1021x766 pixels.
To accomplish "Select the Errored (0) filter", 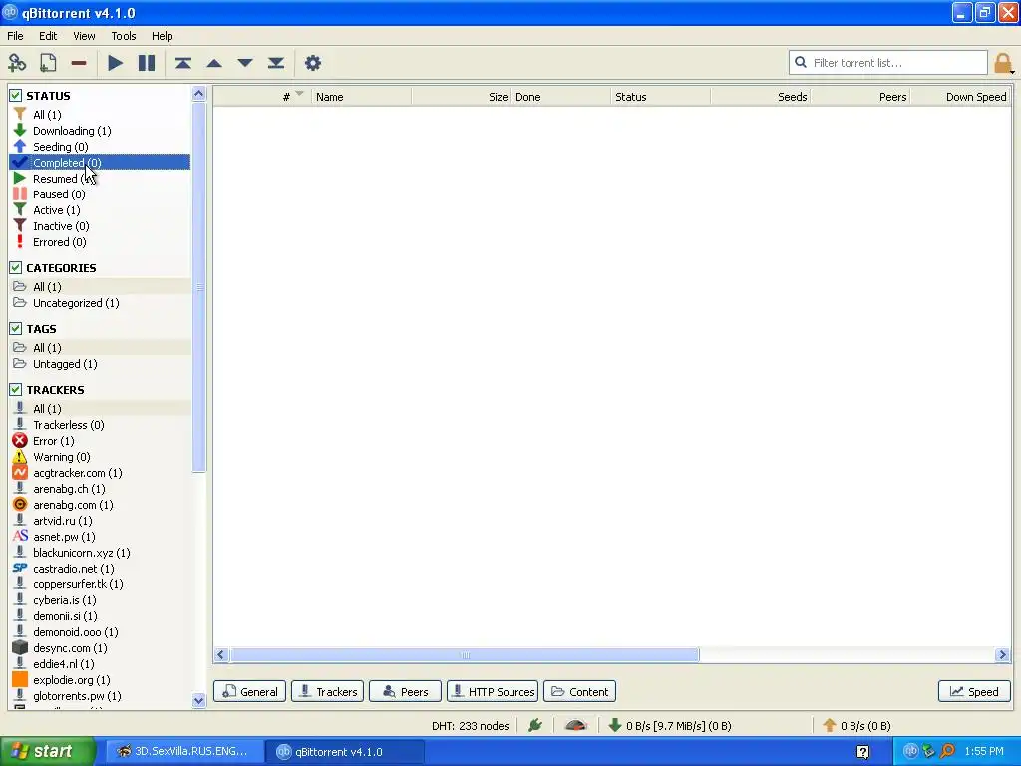I will 101,242.
